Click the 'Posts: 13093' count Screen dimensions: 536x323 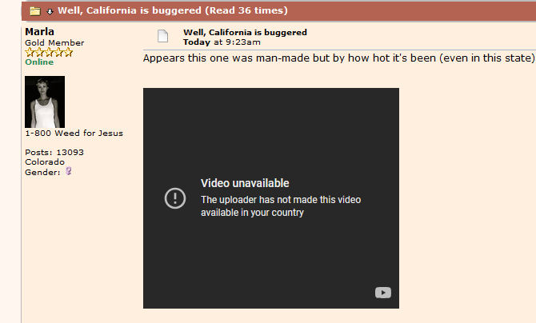pyautogui.click(x=54, y=152)
